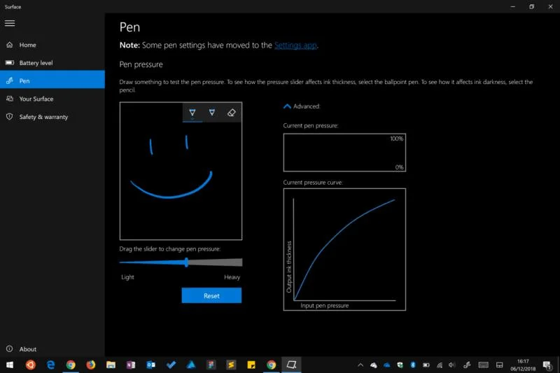
Task: Show hidden system tray icons
Action: coord(360,365)
